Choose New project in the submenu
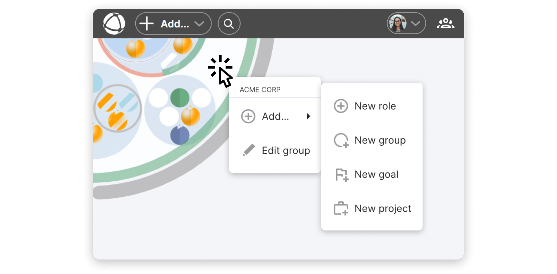 [x=383, y=209]
